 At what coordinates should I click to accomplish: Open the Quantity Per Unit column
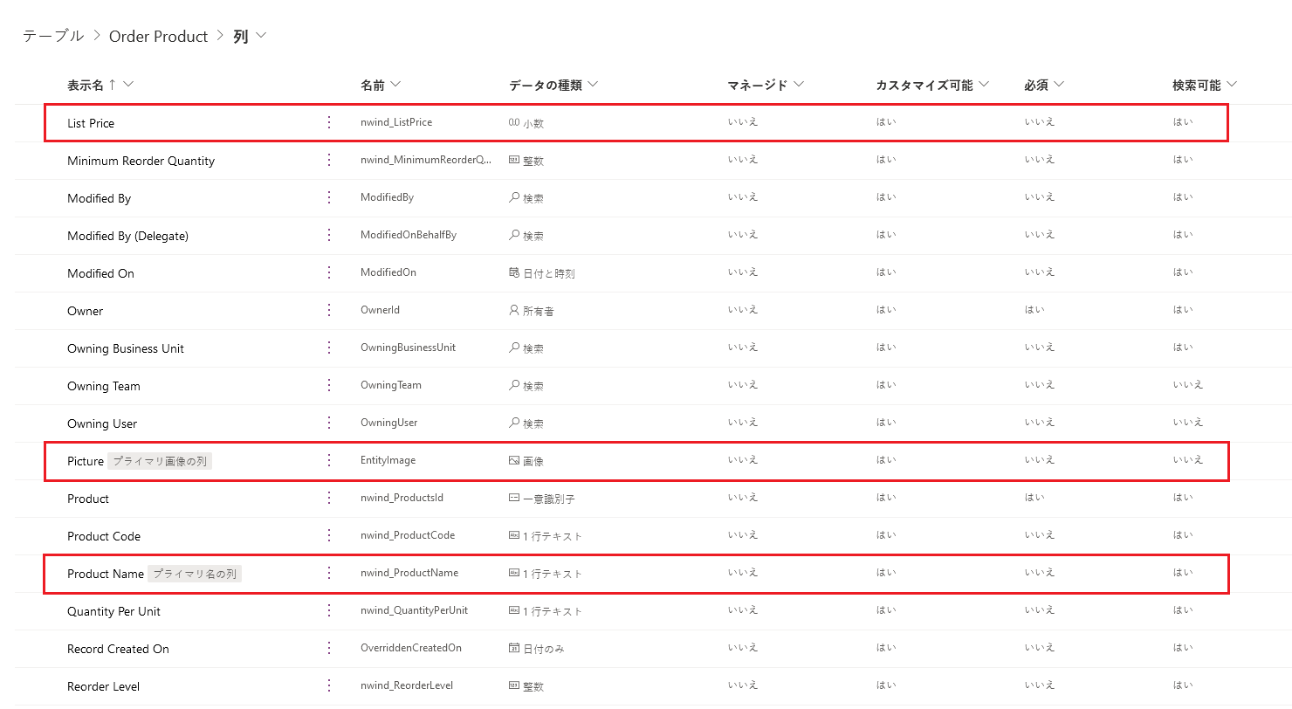[113, 611]
